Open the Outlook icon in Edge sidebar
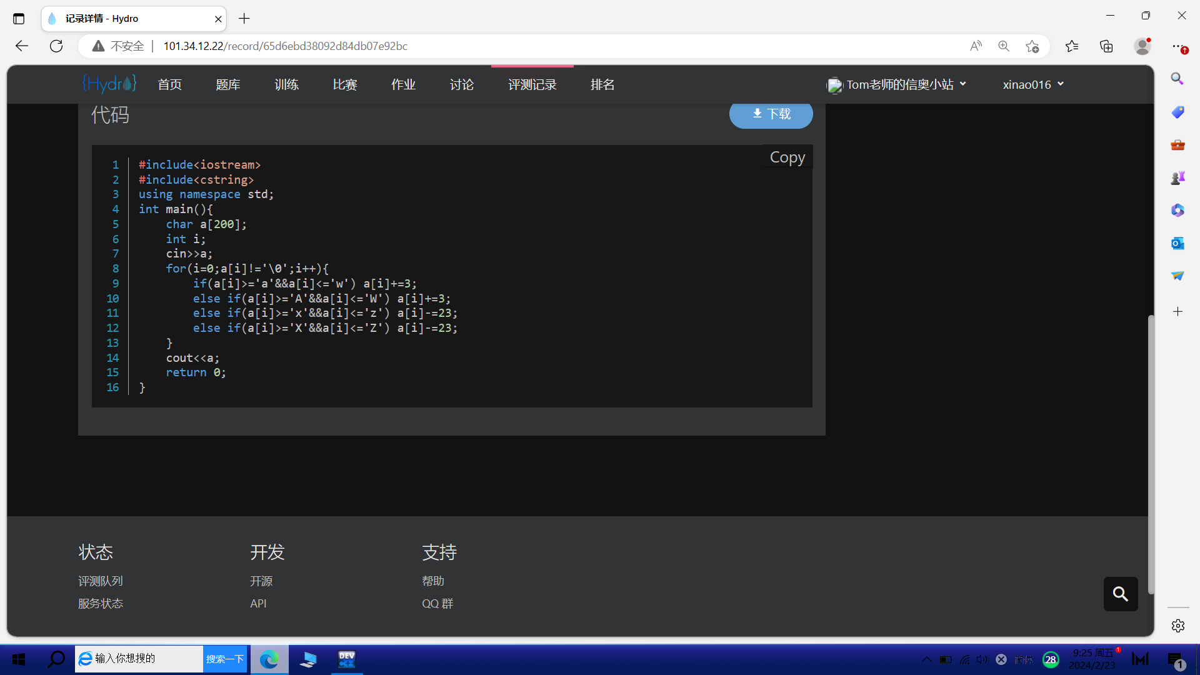1200x675 pixels. [x=1177, y=243]
